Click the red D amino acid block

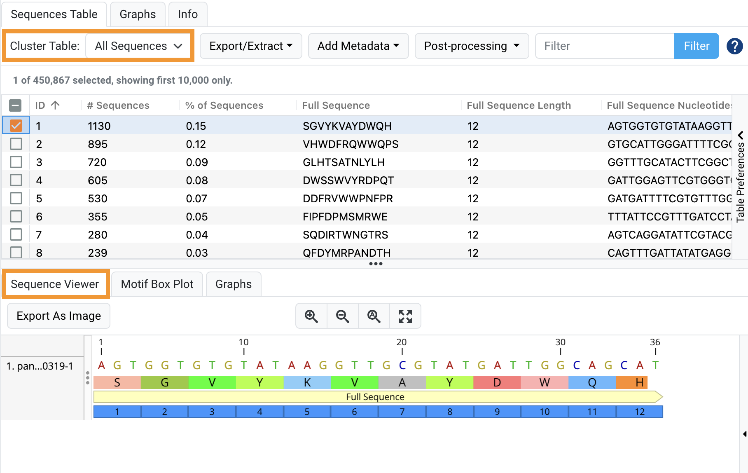497,382
